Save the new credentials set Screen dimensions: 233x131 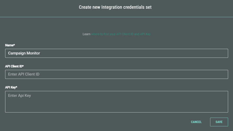[x=219, y=122]
